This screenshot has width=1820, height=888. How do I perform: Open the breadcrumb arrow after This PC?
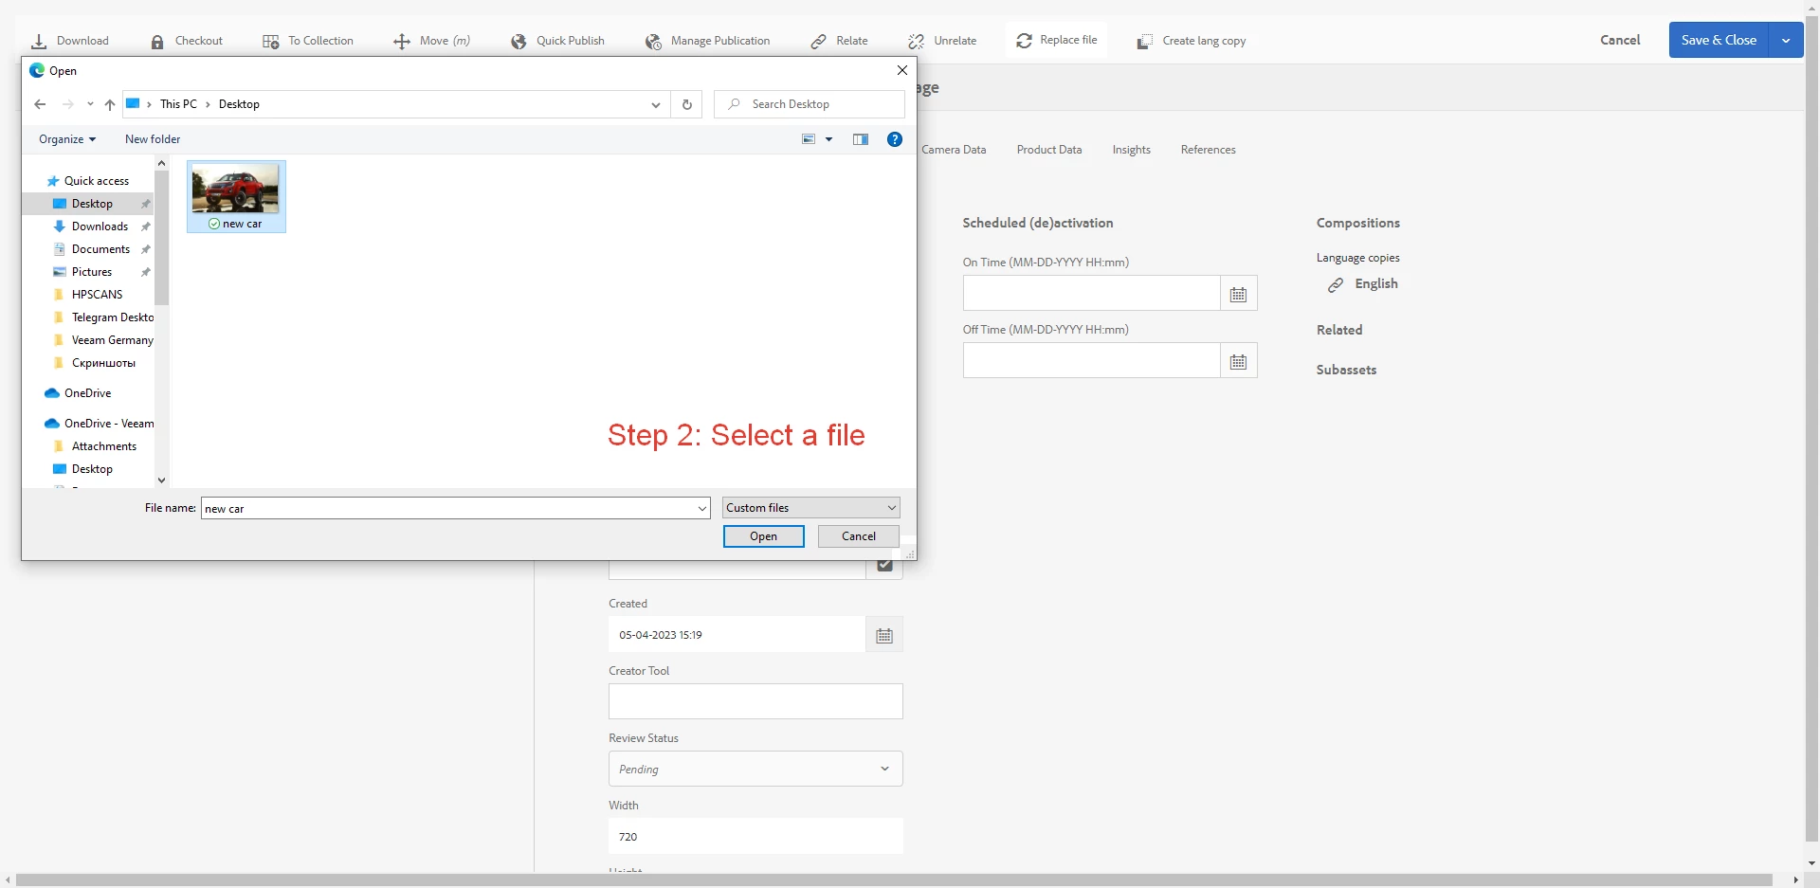pos(208,104)
